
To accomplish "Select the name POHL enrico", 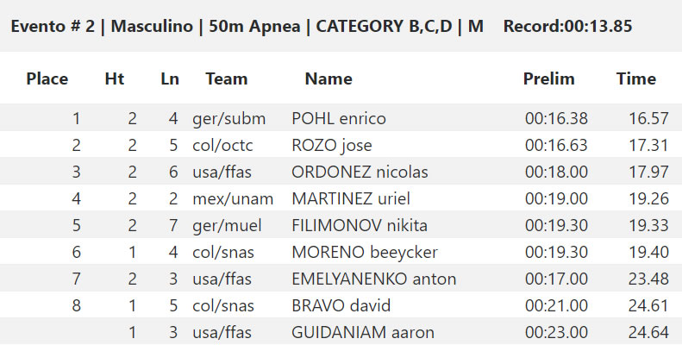I will coord(338,118).
